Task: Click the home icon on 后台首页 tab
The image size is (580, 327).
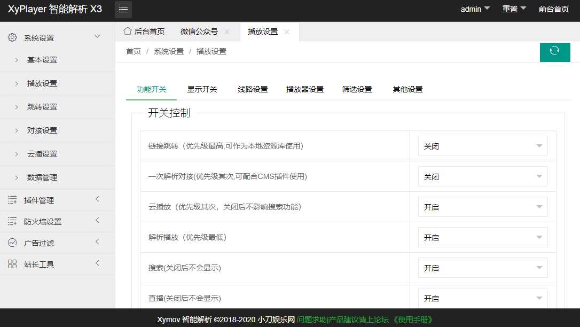Action: click(x=129, y=32)
